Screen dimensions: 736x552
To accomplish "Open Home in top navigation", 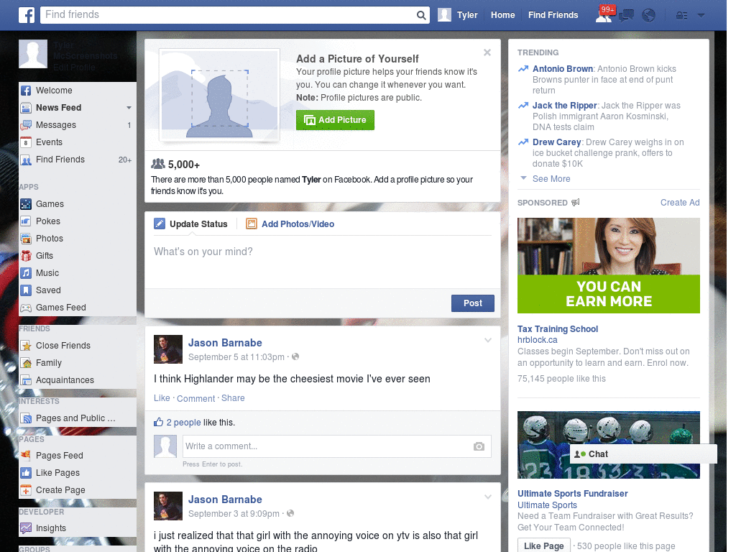I will tap(502, 15).
